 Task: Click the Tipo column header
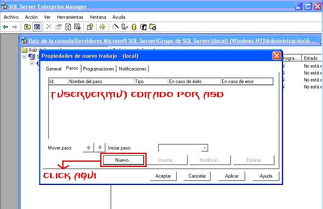(151, 81)
